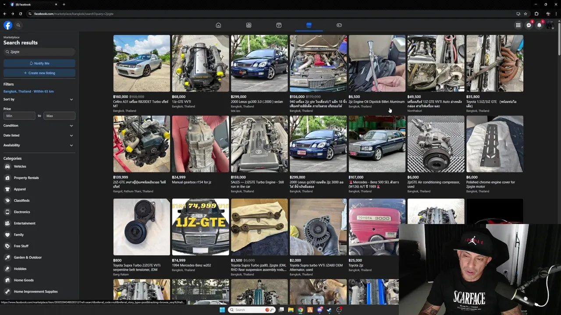Viewport: 561px width, 315px height.
Task: Go back in browser history
Action: click(x=4, y=14)
